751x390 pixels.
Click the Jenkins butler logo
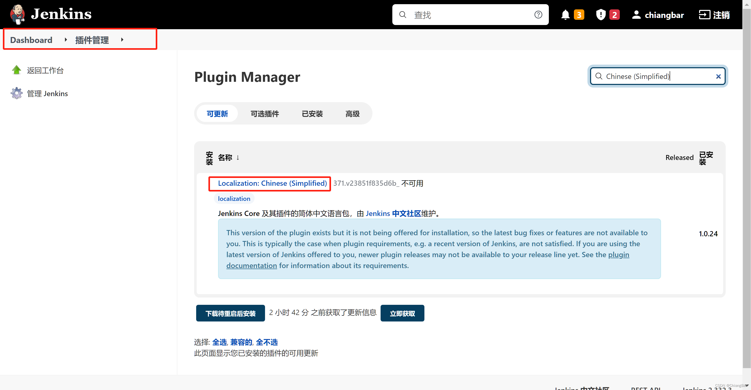(x=17, y=14)
